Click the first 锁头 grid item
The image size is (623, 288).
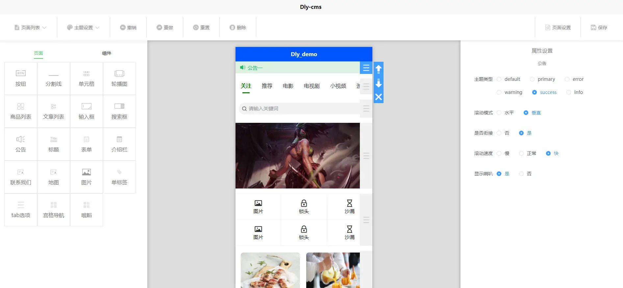coord(304,207)
